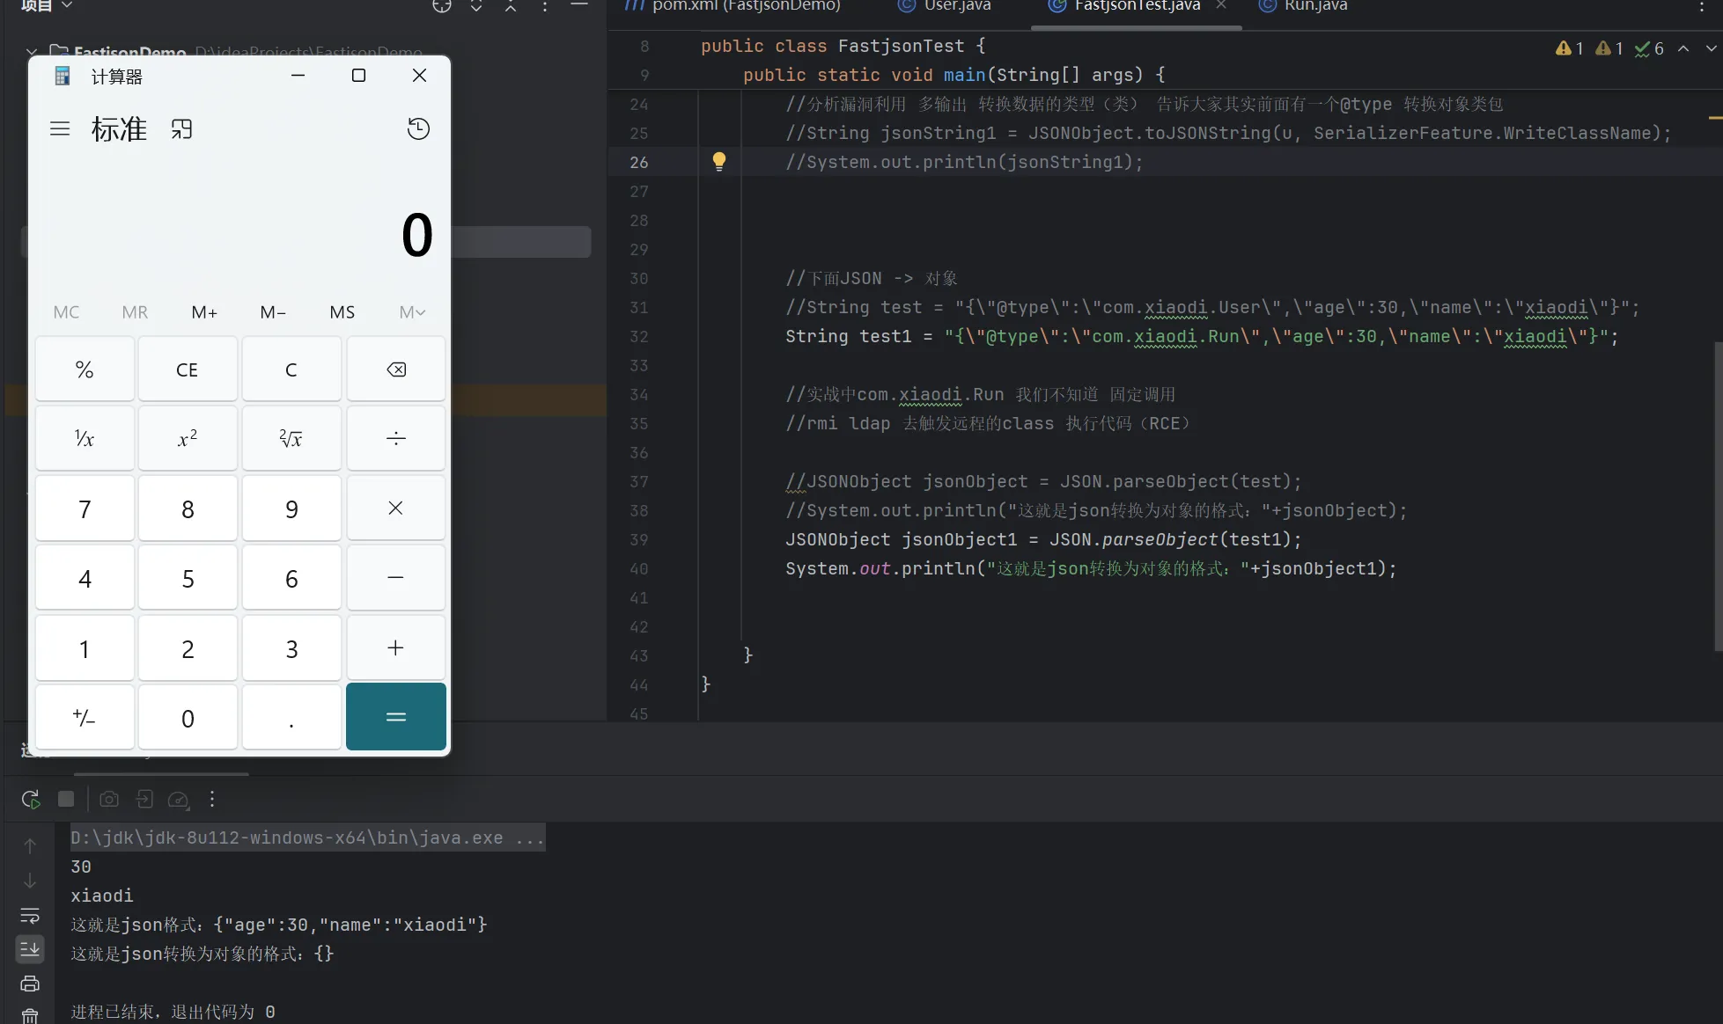This screenshot has width=1723, height=1024.
Task: Click the calculator hamburger navigation menu
Action: coord(60,129)
